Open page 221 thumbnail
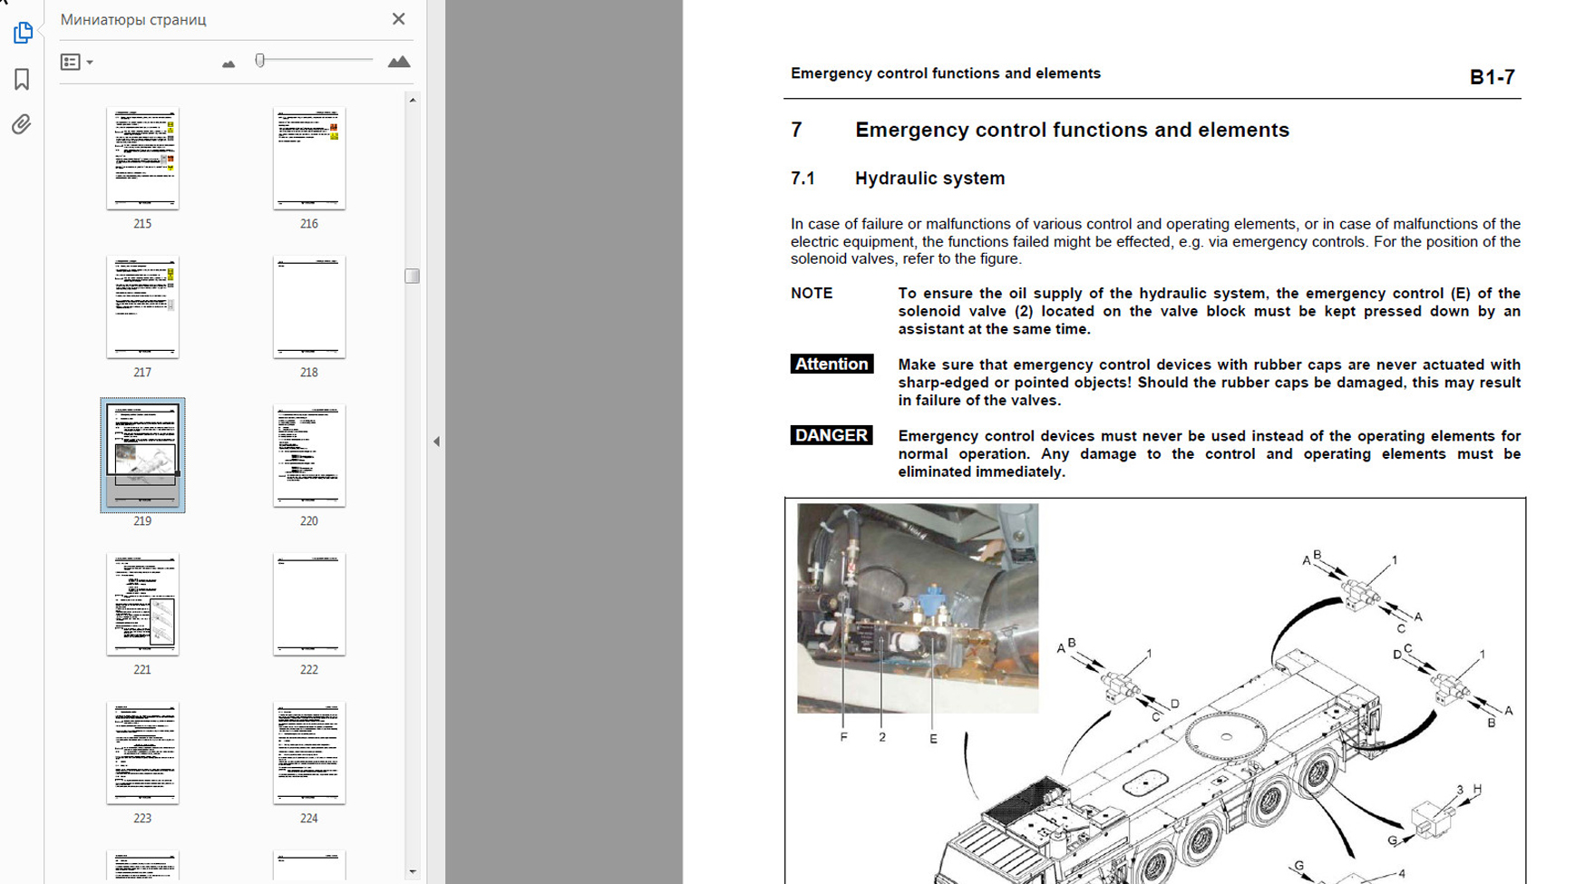Image resolution: width=1585 pixels, height=884 pixels. (x=142, y=604)
